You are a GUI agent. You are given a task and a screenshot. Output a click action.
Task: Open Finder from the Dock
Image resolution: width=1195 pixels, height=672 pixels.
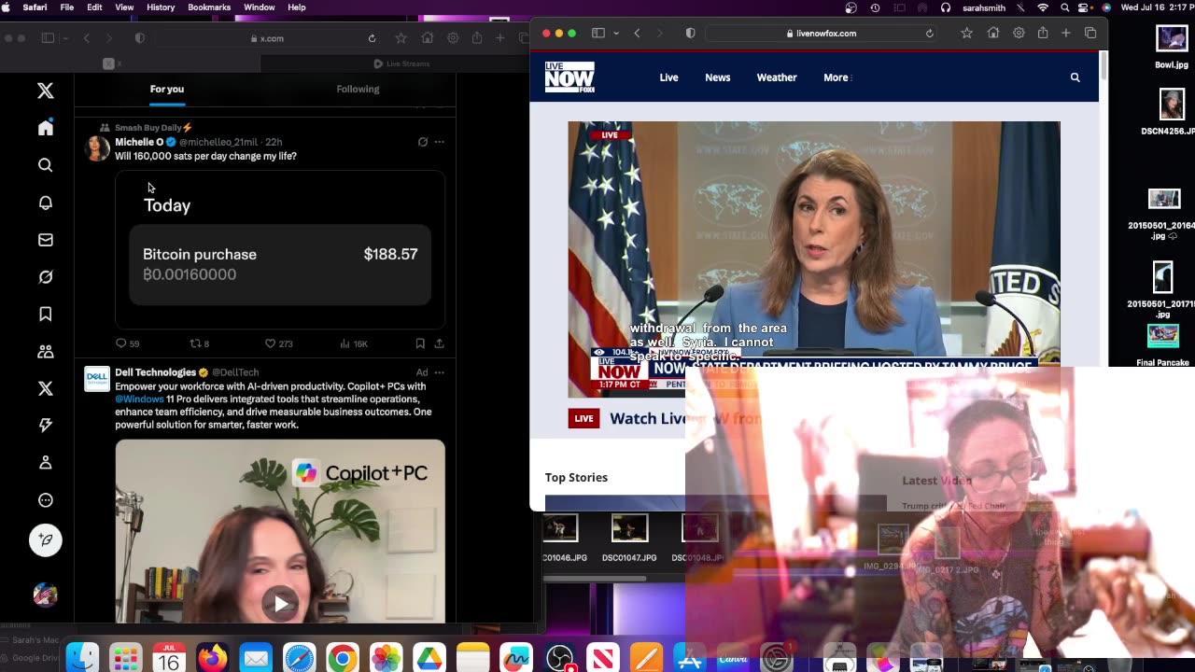[x=82, y=658]
